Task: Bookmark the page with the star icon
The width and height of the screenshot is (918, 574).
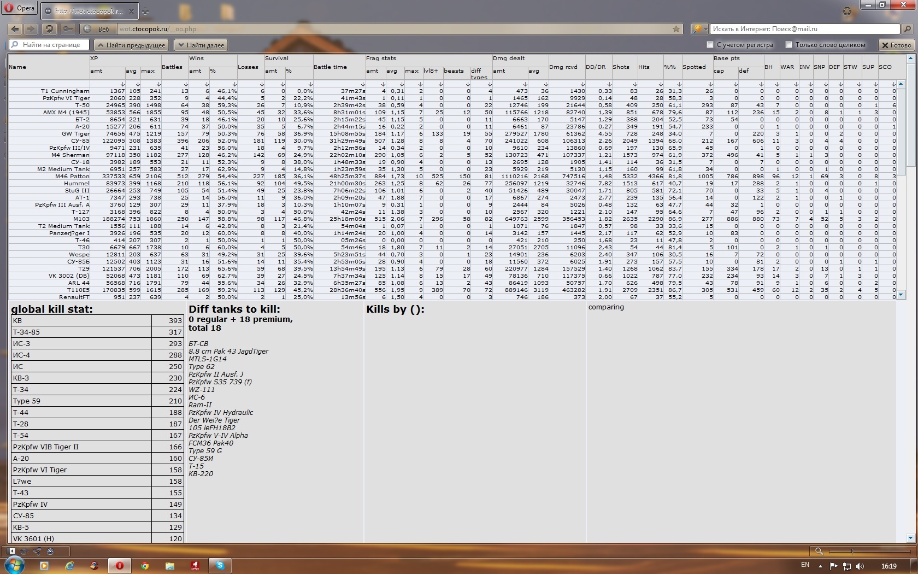Action: (x=676, y=29)
